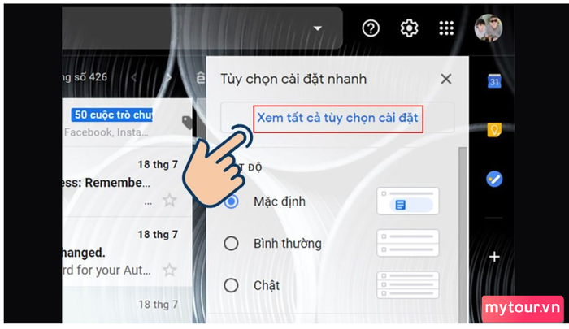This screenshot has height=329, width=569.
Task: Select the Mặc định density option
Action: click(x=231, y=201)
